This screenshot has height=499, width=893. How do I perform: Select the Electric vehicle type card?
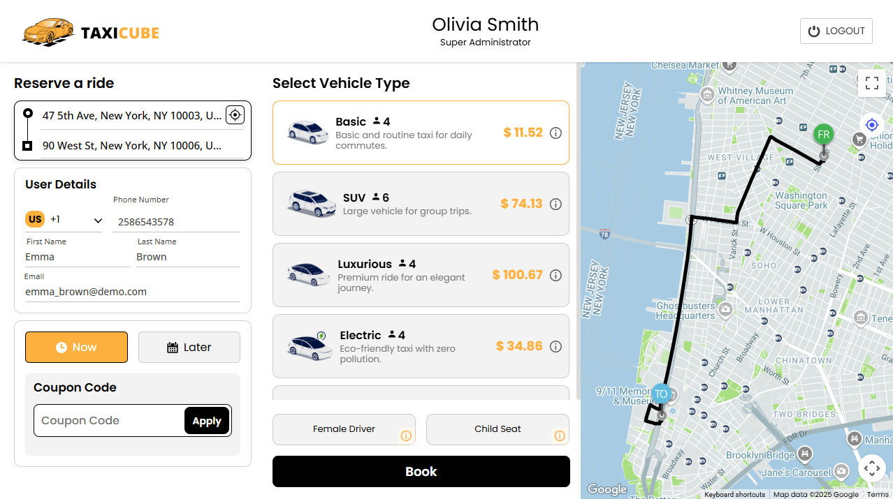coord(421,346)
